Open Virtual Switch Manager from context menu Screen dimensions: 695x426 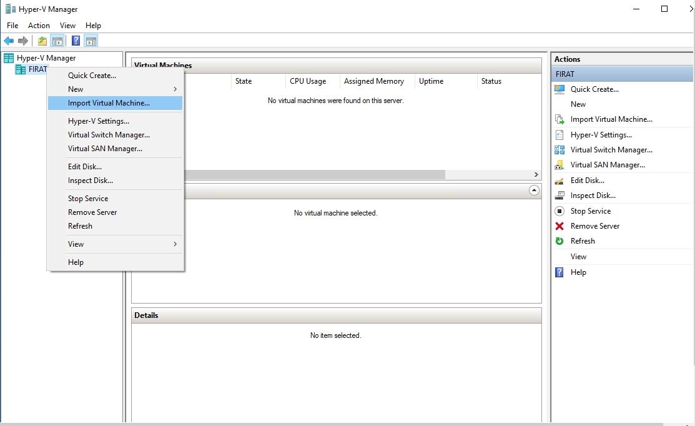click(x=116, y=135)
